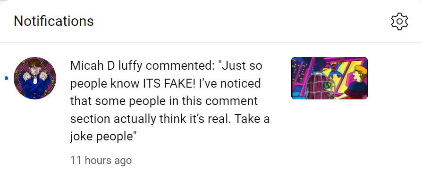
Task: Click the blue unread indicator dot
Action: [x=7, y=78]
